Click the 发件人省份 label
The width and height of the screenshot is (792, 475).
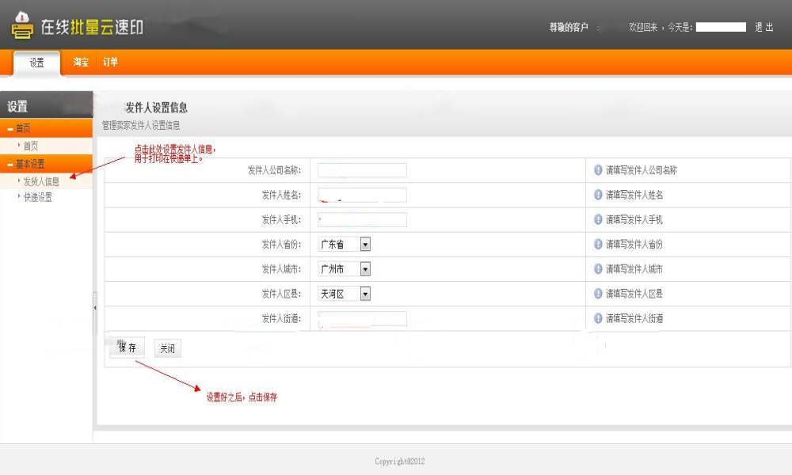click(281, 245)
